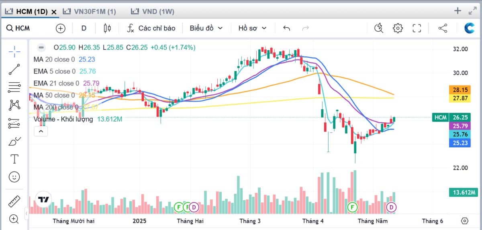Open the green F marker near Tháng Năm

(352, 207)
